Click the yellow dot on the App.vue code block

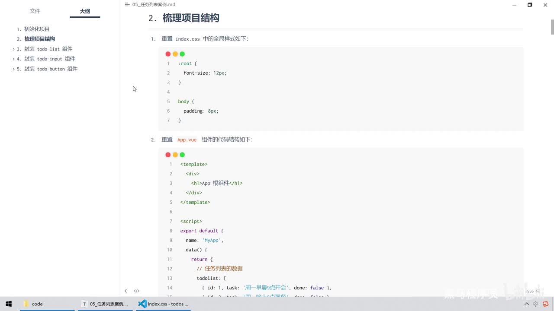point(175,155)
